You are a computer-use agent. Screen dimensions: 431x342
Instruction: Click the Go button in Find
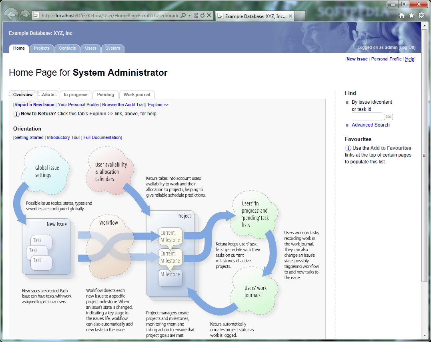pos(388,117)
